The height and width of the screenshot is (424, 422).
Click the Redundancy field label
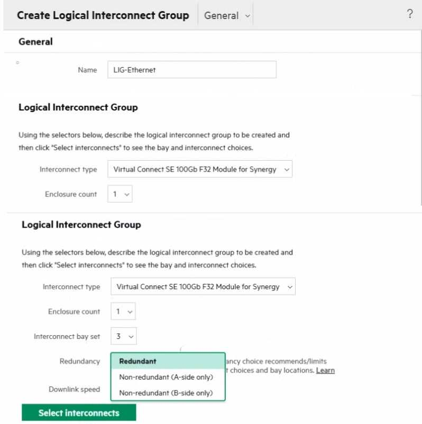pyautogui.click(x=79, y=362)
